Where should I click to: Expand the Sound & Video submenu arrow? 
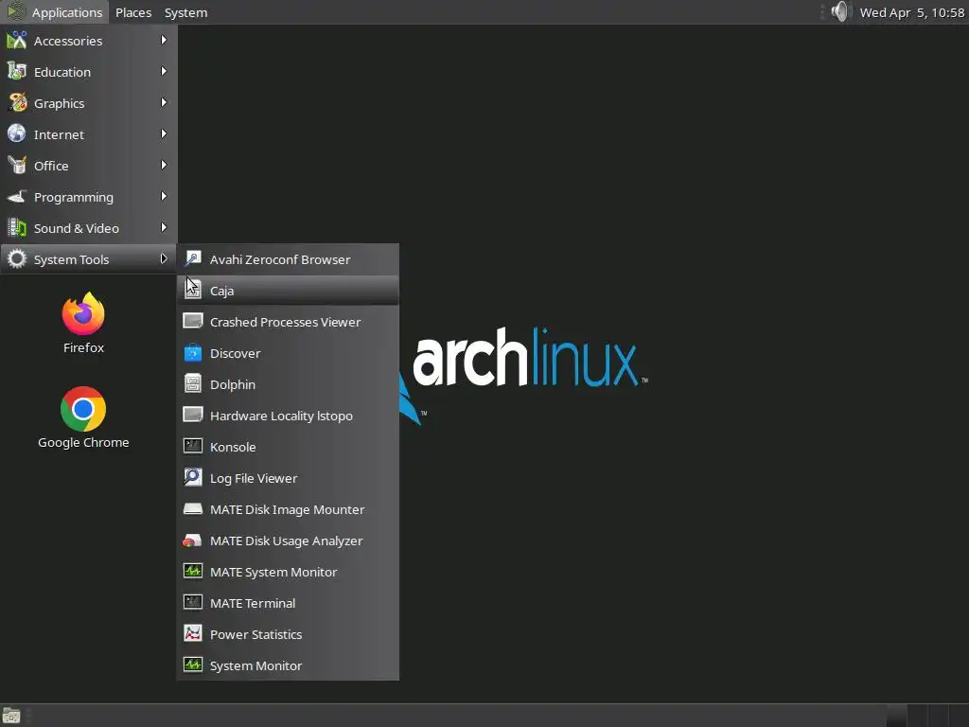pyautogui.click(x=164, y=227)
